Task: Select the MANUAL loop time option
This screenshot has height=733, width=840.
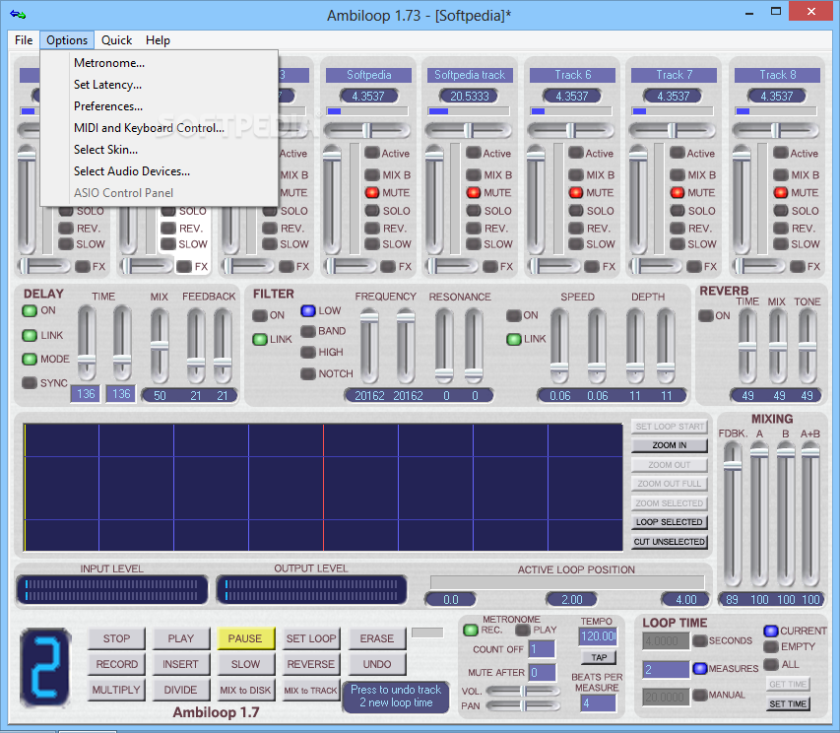Action: pos(699,695)
